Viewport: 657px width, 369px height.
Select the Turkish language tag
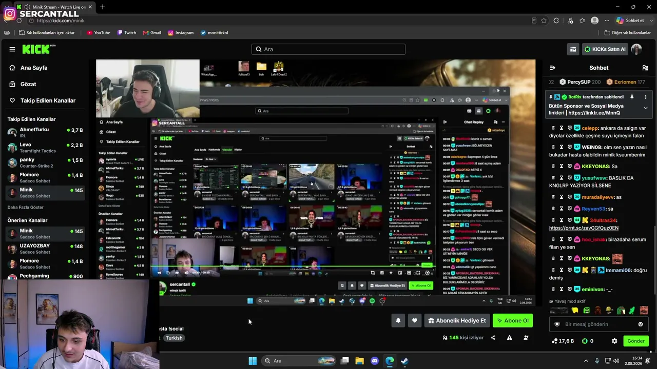click(174, 338)
